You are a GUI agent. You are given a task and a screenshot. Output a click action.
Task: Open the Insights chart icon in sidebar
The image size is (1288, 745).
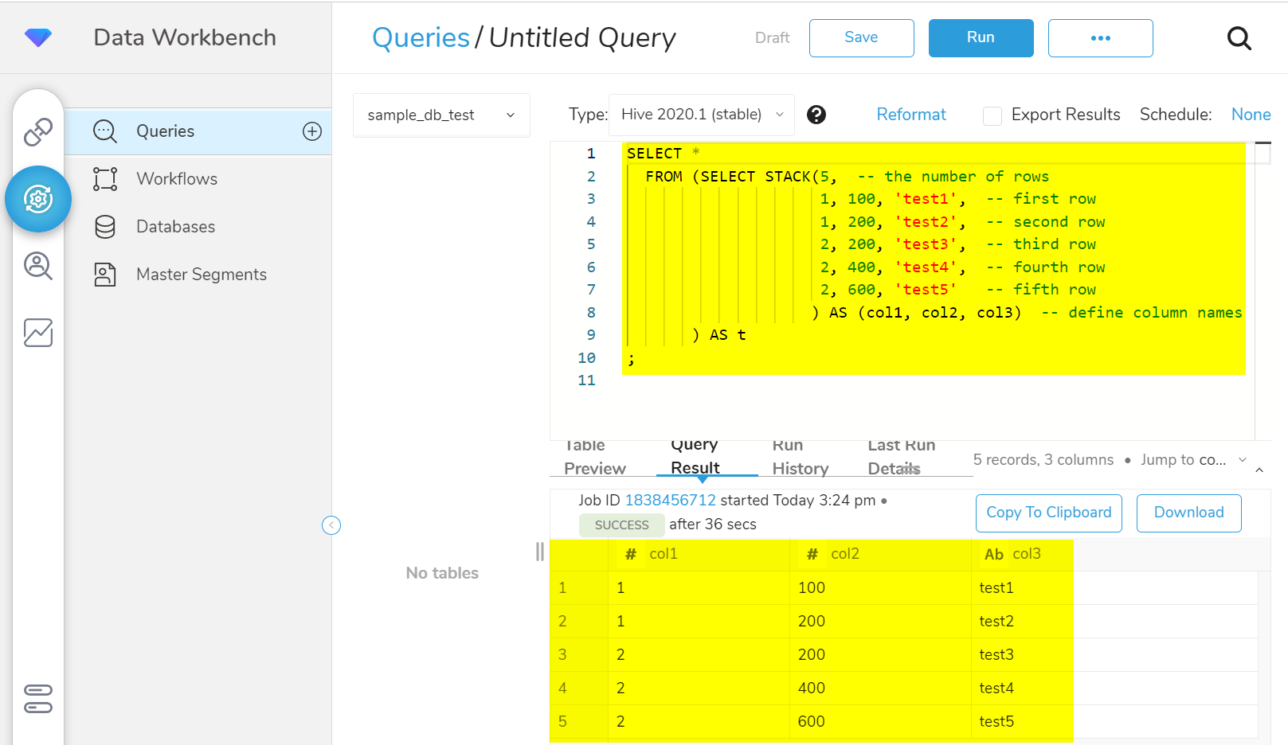tap(38, 333)
